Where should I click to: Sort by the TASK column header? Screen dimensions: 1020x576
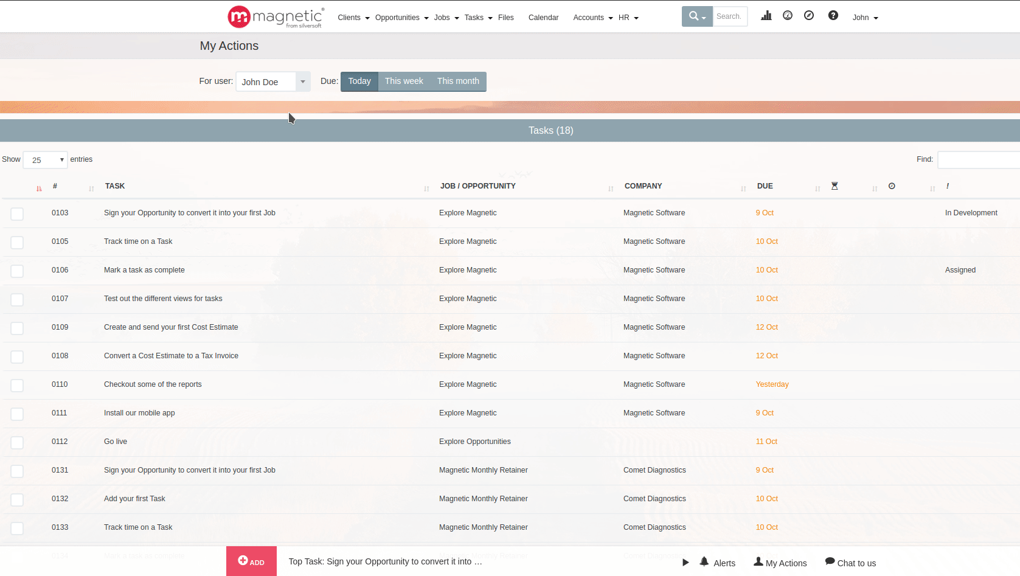[115, 186]
